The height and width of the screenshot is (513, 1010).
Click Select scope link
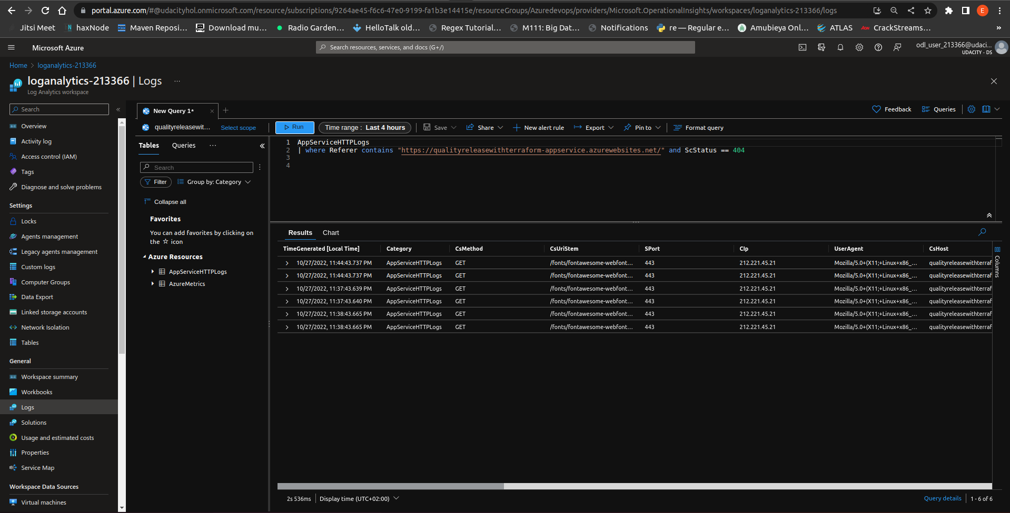pos(238,128)
